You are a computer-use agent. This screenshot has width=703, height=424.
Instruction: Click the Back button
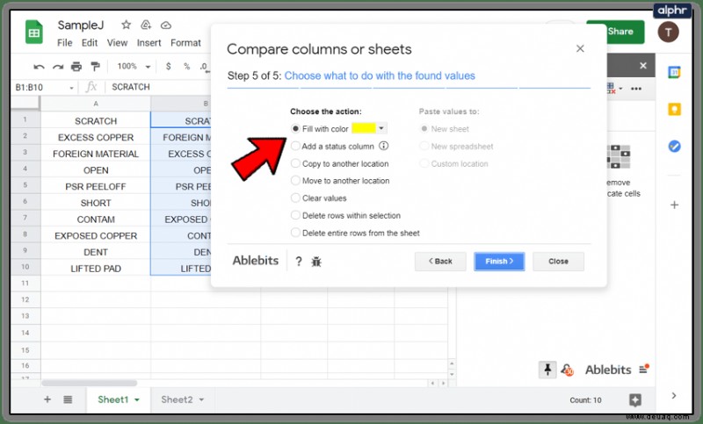pos(440,262)
